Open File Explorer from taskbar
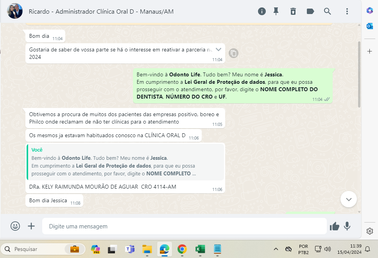 click(x=147, y=249)
